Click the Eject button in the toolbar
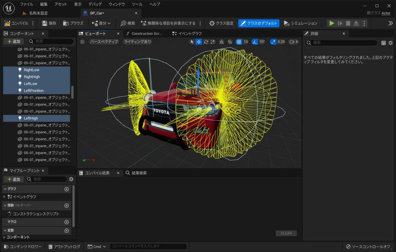 tap(356, 24)
